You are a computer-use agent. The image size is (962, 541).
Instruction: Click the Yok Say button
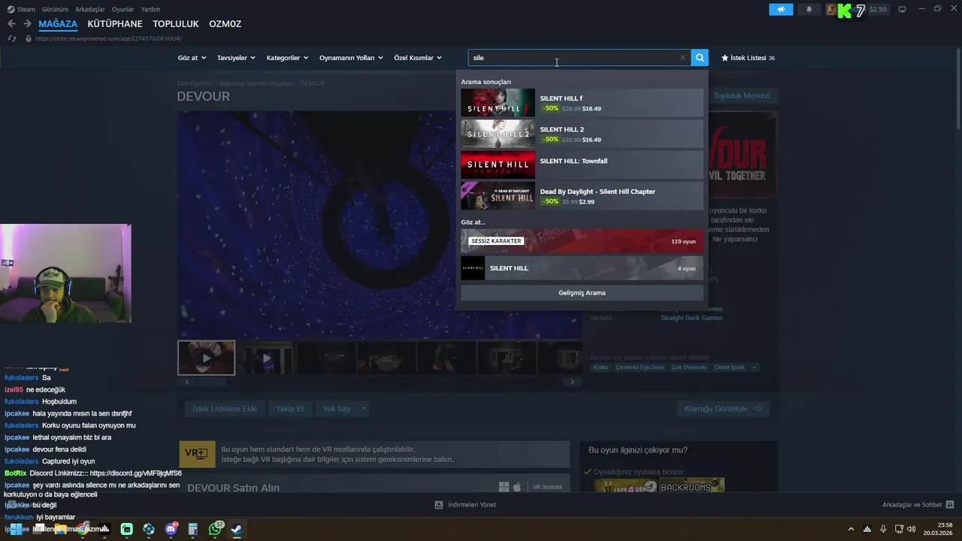pyautogui.click(x=337, y=409)
